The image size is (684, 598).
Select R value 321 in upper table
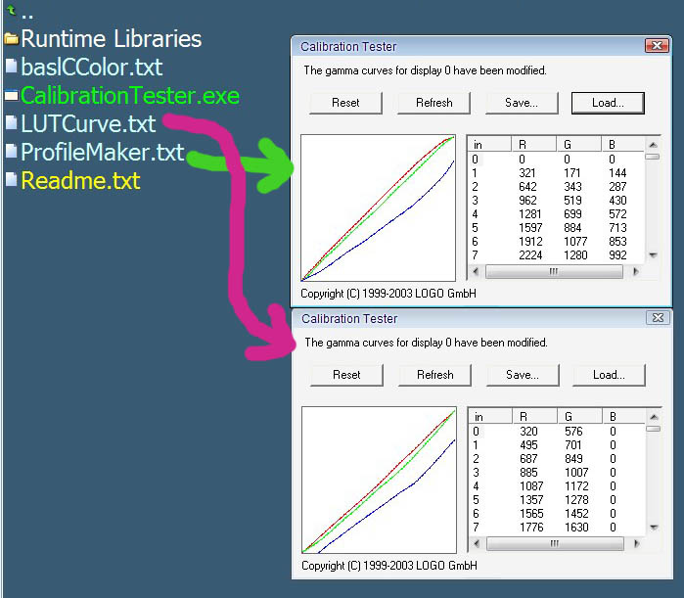point(527,173)
